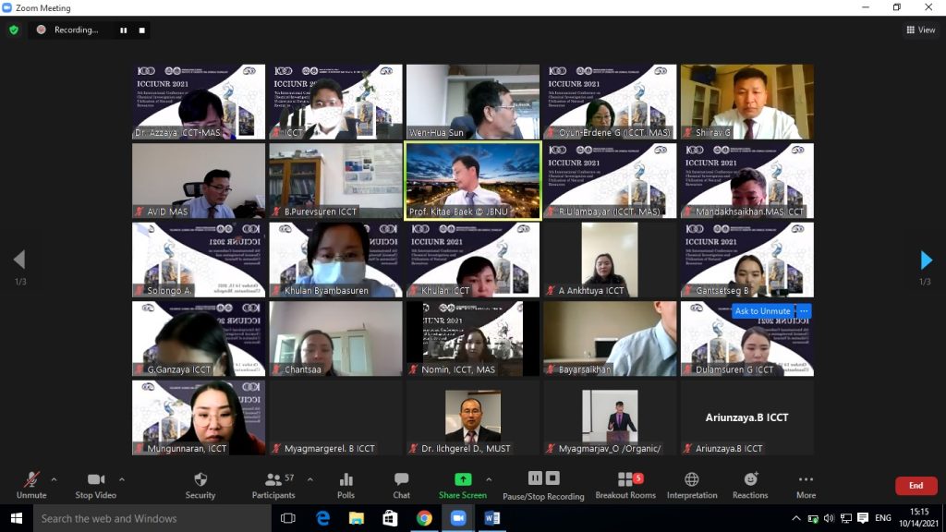Expand share options arrow beside Share Screen
This screenshot has height=532, width=946.
[x=489, y=479]
